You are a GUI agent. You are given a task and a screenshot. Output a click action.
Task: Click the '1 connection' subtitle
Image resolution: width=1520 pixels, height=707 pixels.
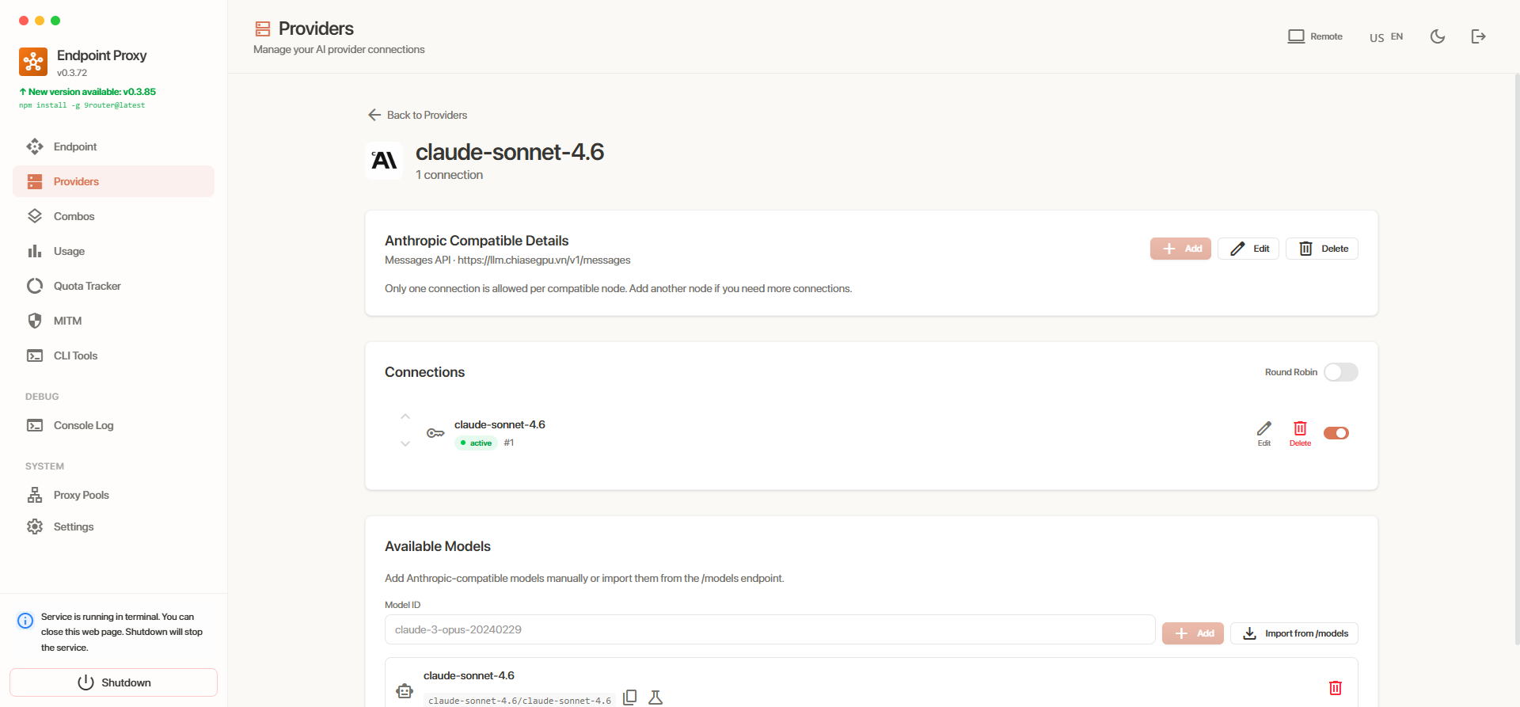click(449, 175)
